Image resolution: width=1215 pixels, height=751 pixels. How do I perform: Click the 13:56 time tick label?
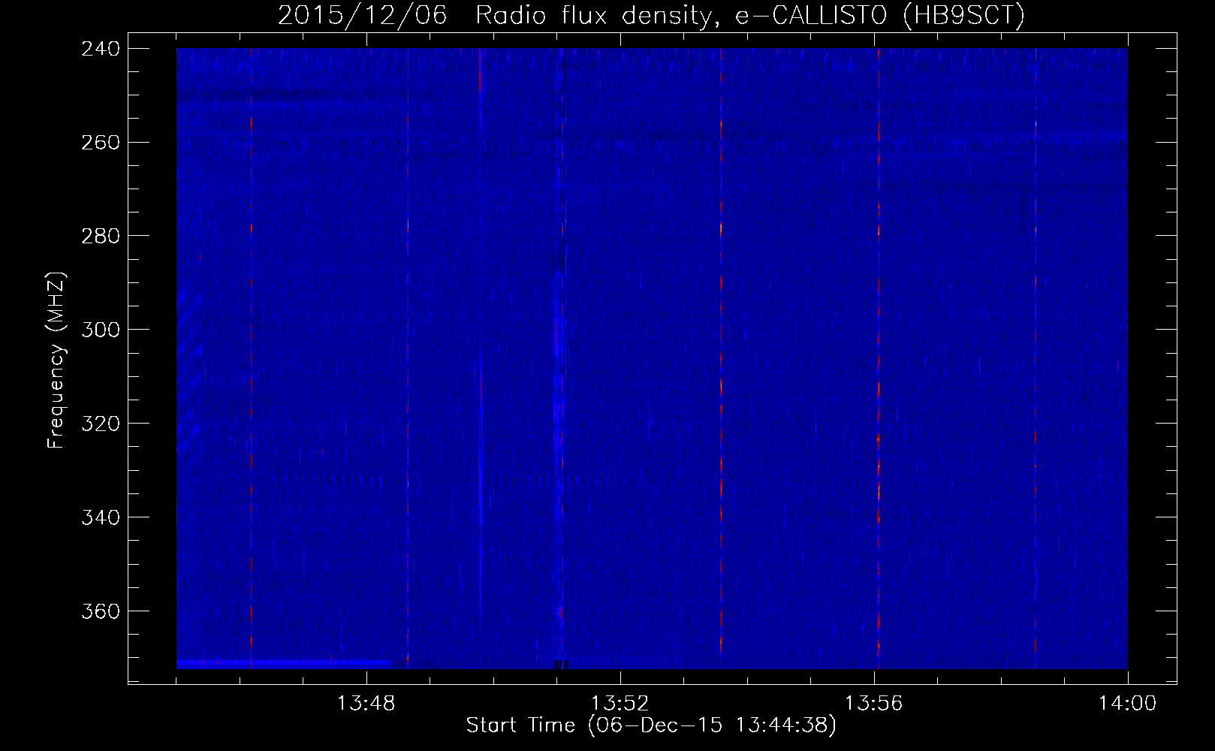coord(874,704)
